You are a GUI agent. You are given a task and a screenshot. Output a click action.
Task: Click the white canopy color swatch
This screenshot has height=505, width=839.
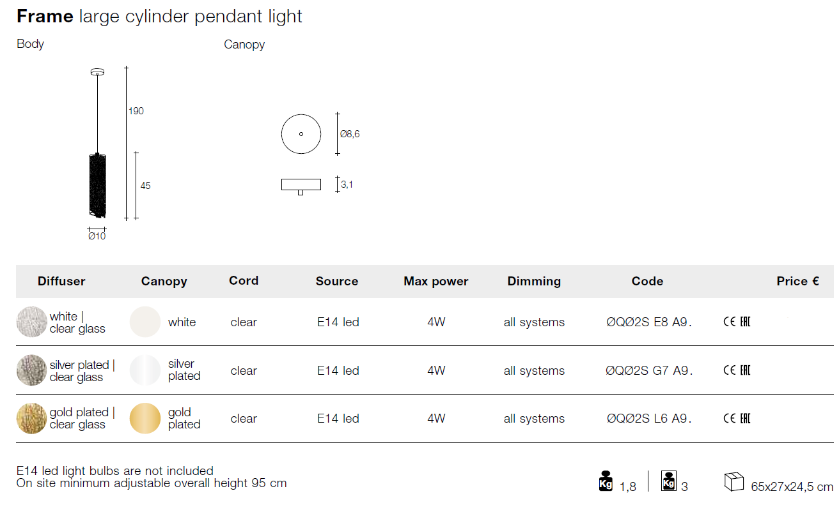tap(145, 322)
